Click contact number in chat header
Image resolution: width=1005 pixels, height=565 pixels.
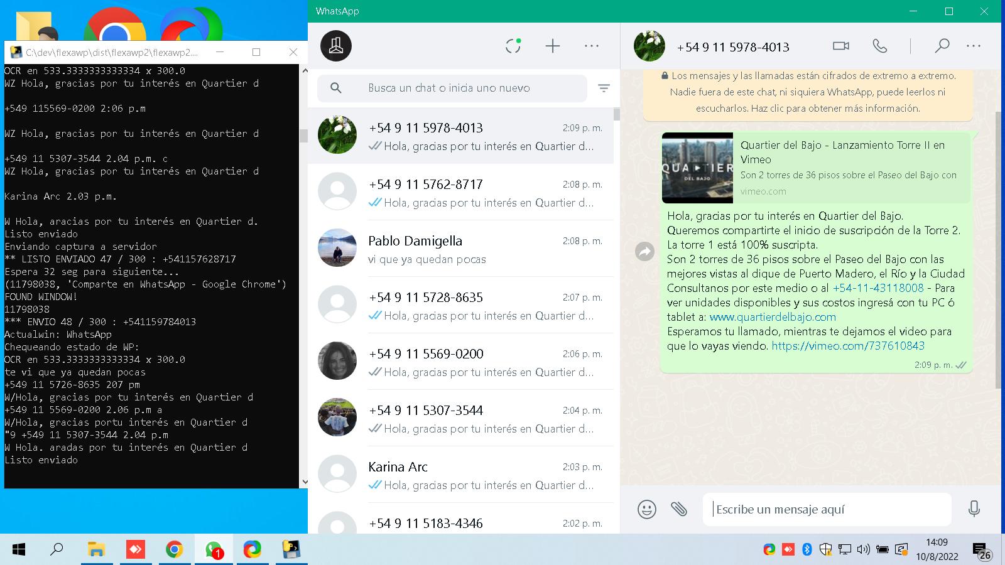point(733,47)
